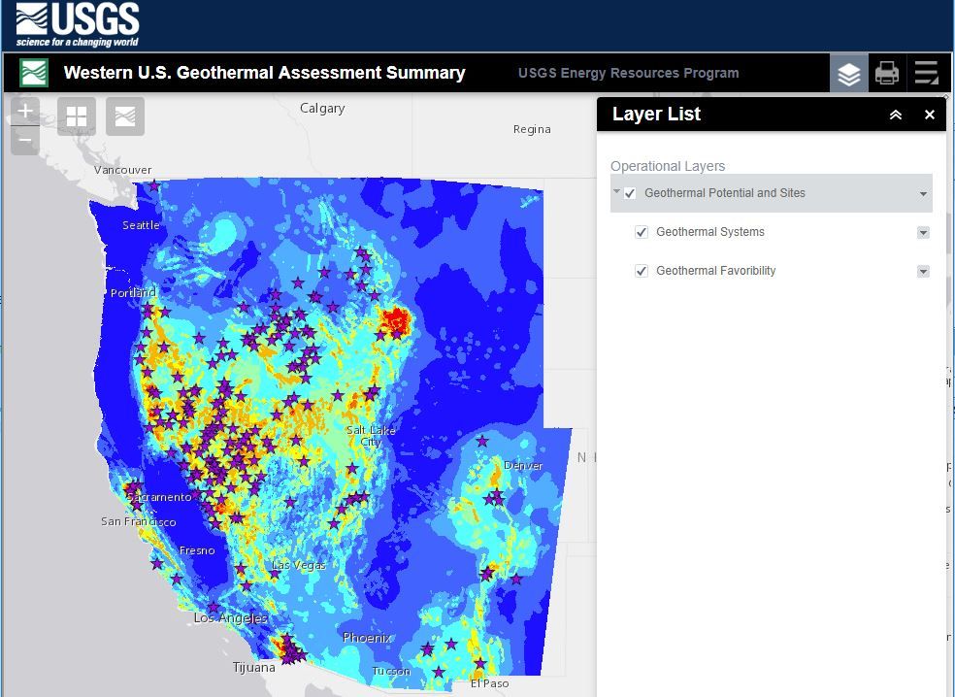Open the hamburger menu icon
The height and width of the screenshot is (697, 955).
coord(926,72)
